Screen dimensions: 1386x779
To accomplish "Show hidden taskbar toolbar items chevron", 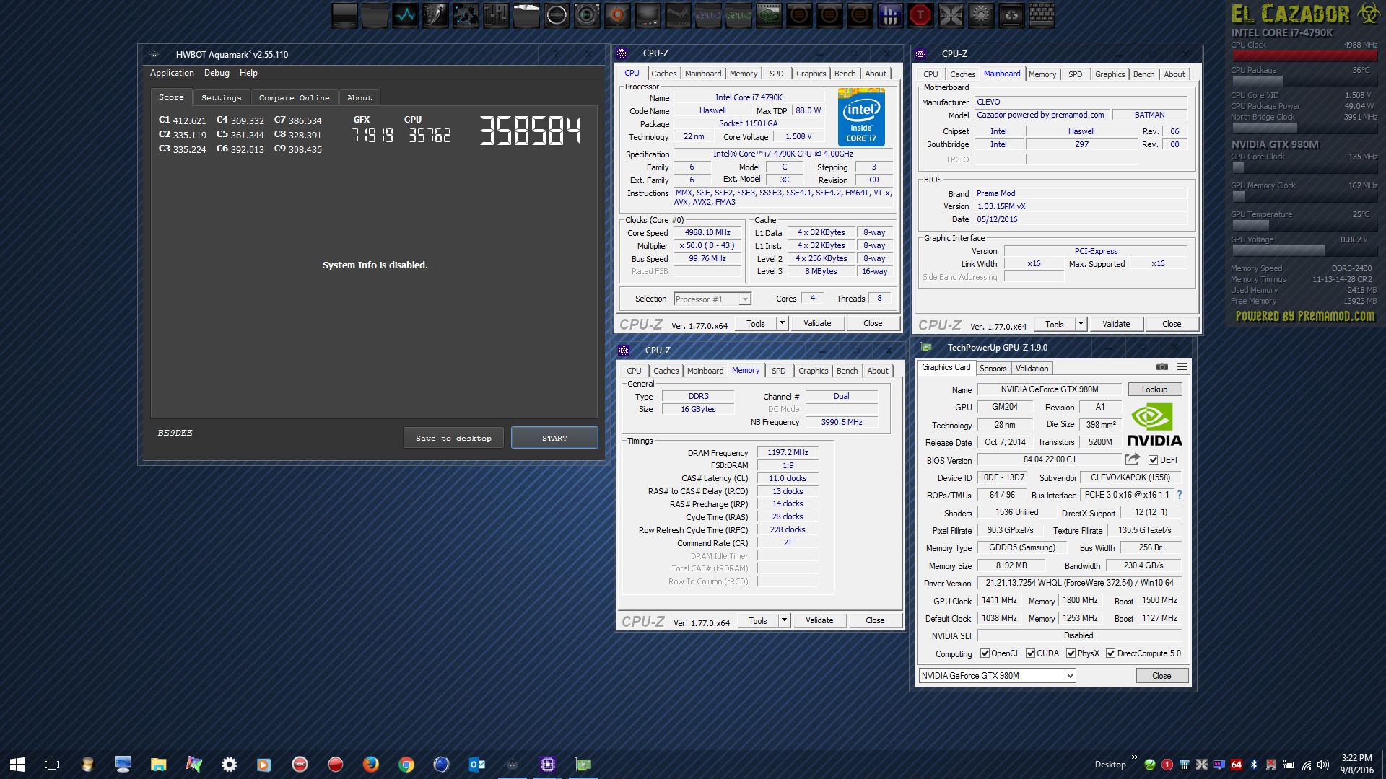I will (x=1134, y=757).
